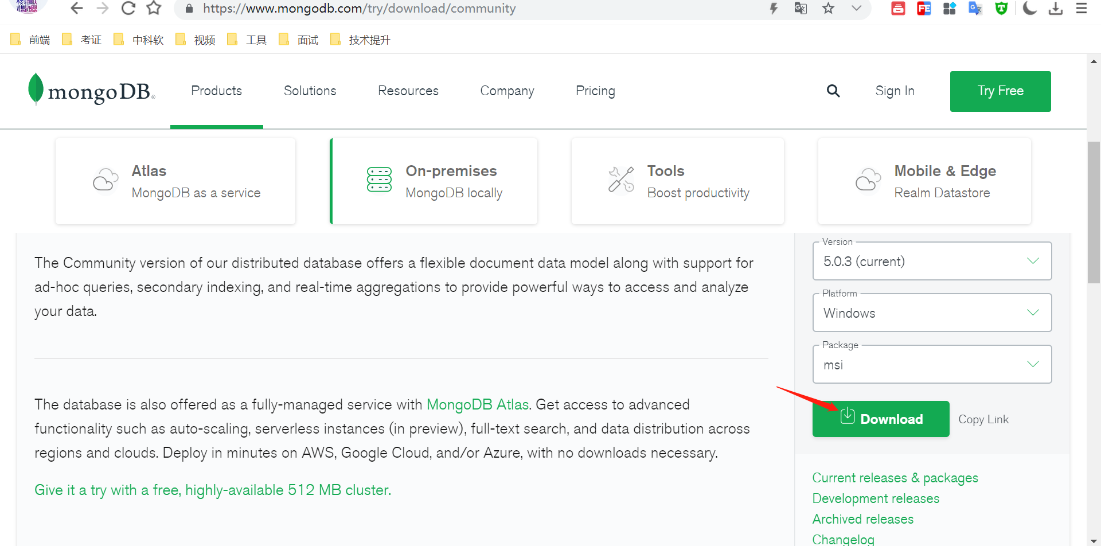Open the red note extension icon
The height and width of the screenshot is (546, 1101).
click(x=898, y=8)
